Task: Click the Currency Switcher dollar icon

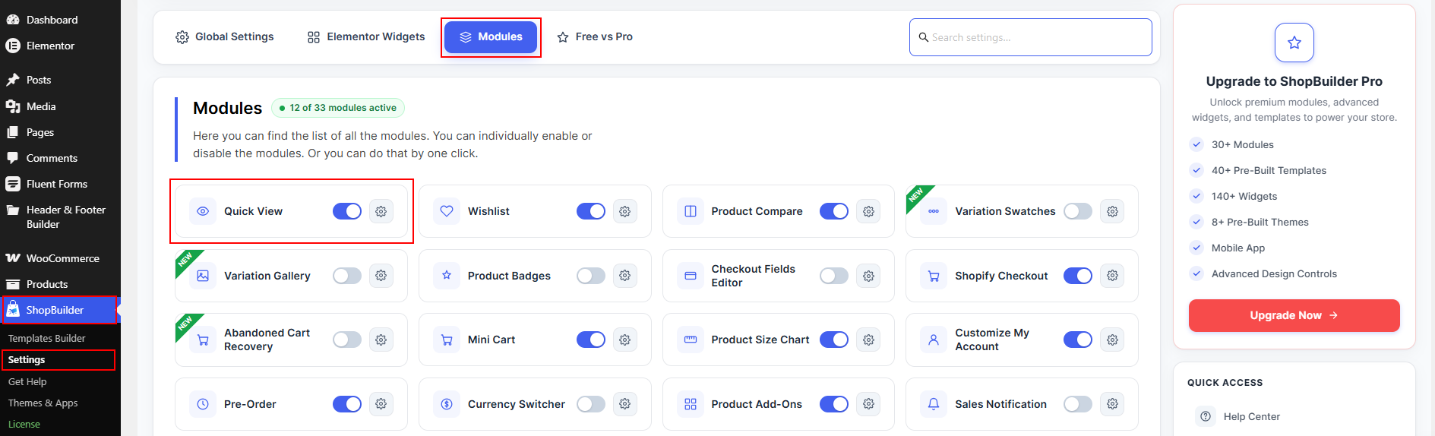Action: (447, 404)
